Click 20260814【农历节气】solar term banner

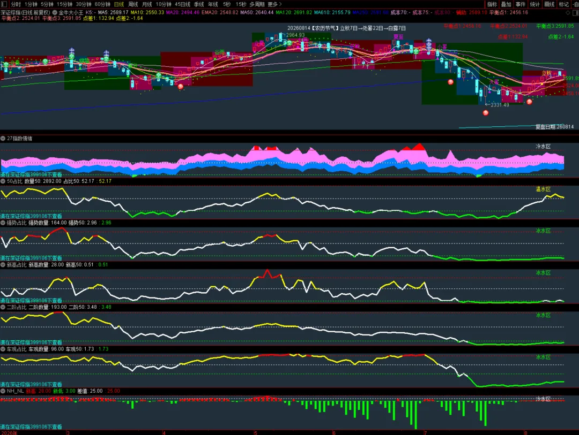tap(346, 28)
